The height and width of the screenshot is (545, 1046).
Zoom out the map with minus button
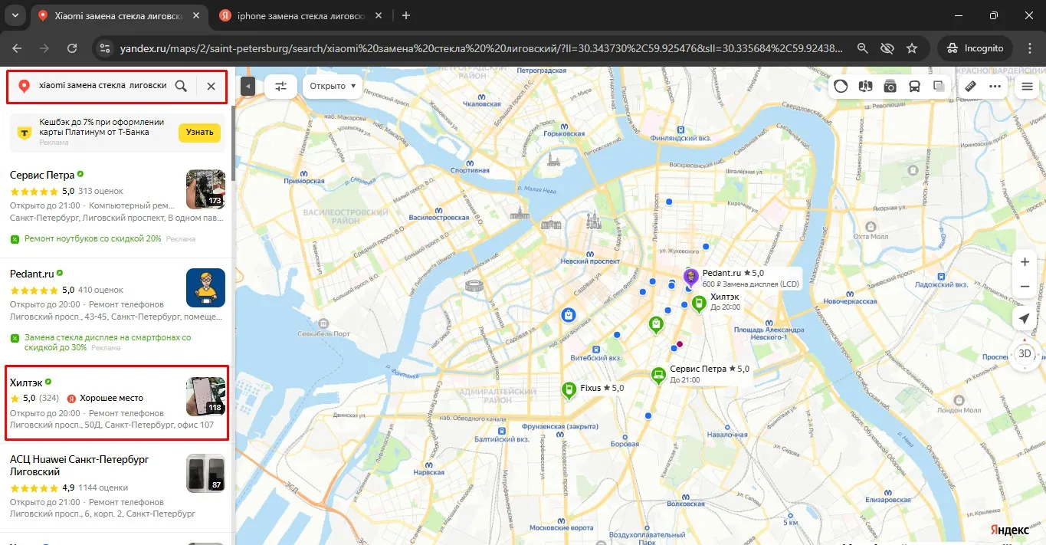click(x=1025, y=287)
